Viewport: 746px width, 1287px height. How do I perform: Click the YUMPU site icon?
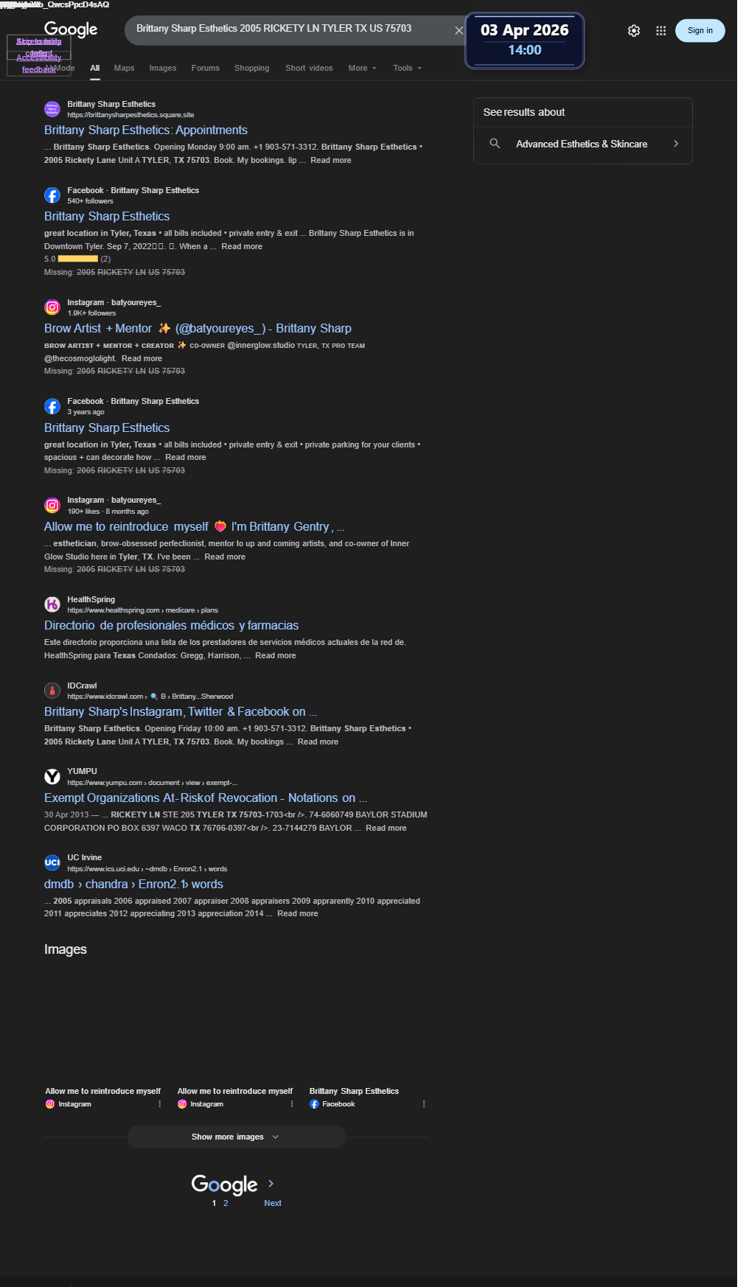(x=52, y=776)
